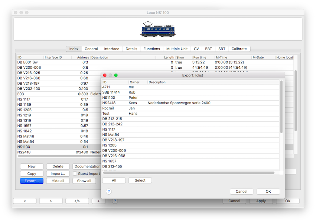Toggle the Guest import checkbox
This screenshot has height=222, width=316.
tap(75, 173)
